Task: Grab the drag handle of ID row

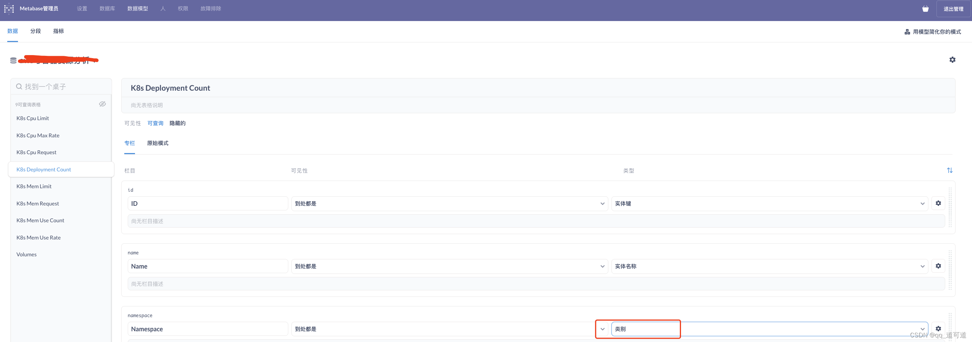Action: click(x=950, y=207)
